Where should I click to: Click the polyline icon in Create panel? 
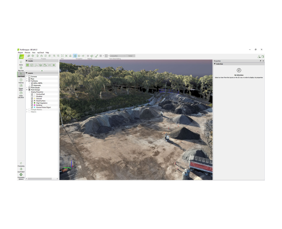[36, 65]
